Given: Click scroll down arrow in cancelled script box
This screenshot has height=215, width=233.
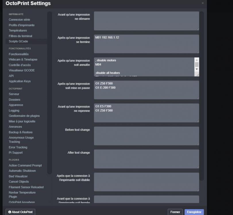Looking at the screenshot, I should pos(197,69).
